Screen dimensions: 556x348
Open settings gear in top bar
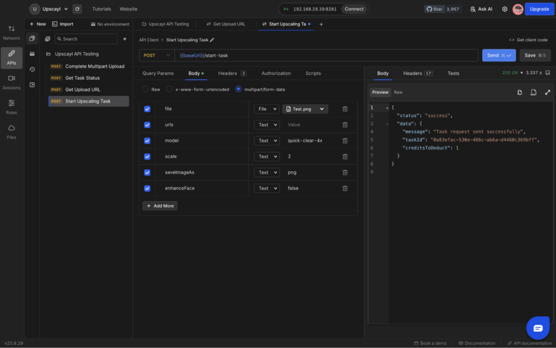pos(504,9)
